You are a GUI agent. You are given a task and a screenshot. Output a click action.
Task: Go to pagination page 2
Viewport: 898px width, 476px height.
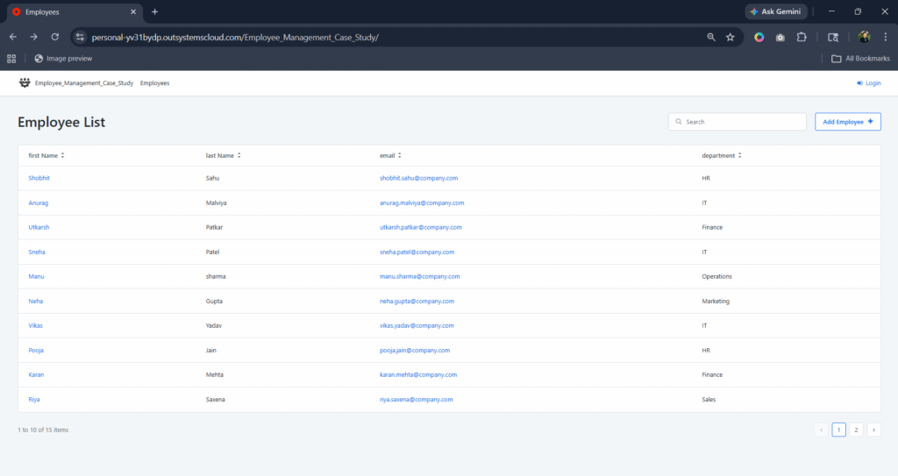point(856,430)
